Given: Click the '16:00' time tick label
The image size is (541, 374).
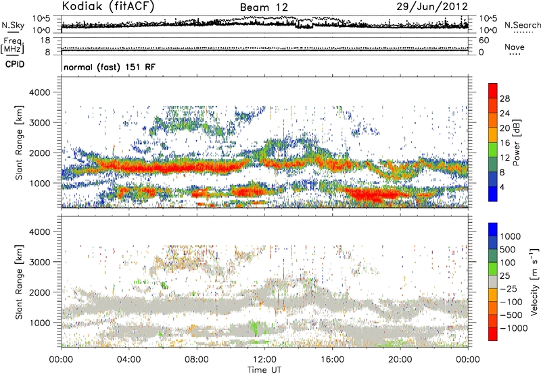Looking at the screenshot, I should (x=332, y=360).
